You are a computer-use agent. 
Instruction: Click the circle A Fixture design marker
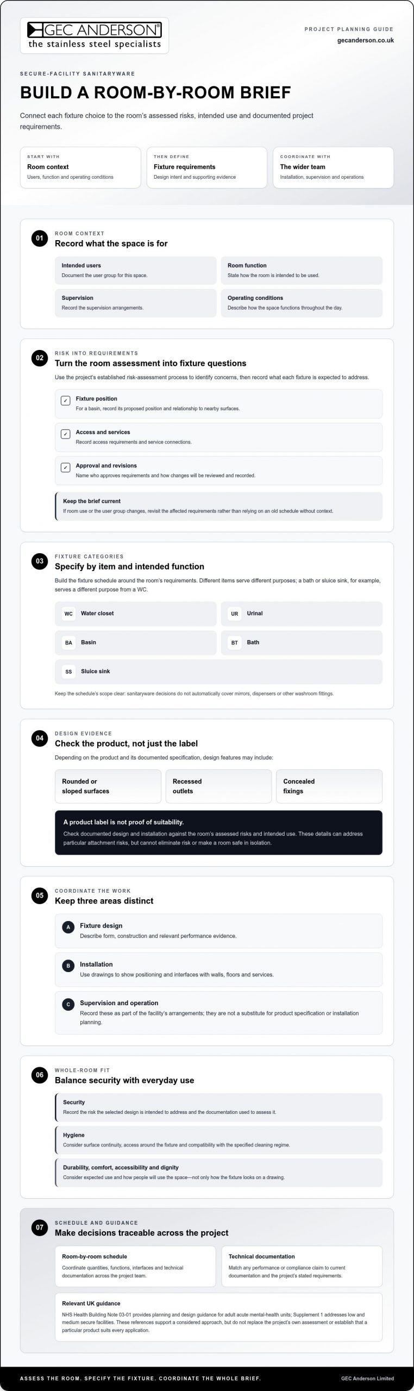click(x=68, y=928)
